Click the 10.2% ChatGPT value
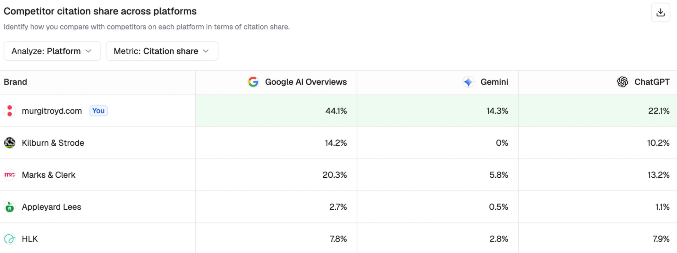677x253 pixels. click(658, 143)
